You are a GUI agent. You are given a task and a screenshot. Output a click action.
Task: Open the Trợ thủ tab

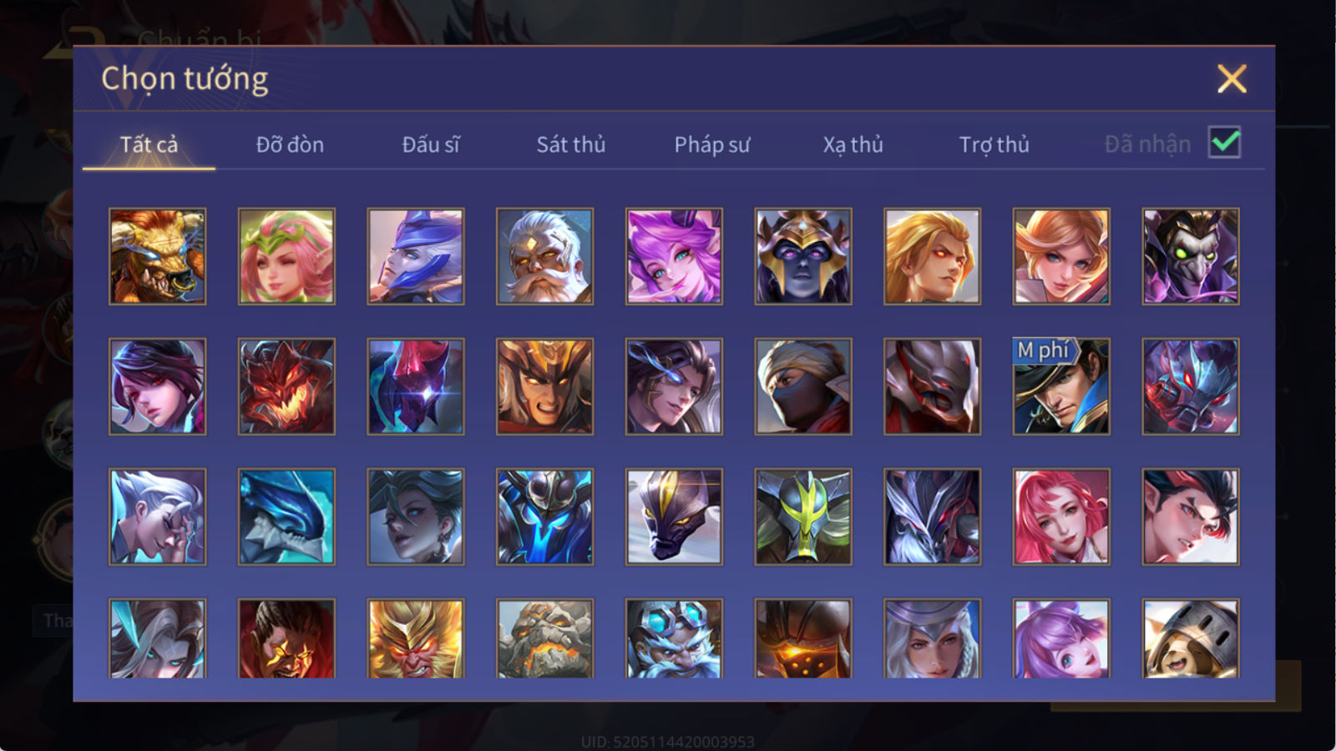(x=994, y=144)
